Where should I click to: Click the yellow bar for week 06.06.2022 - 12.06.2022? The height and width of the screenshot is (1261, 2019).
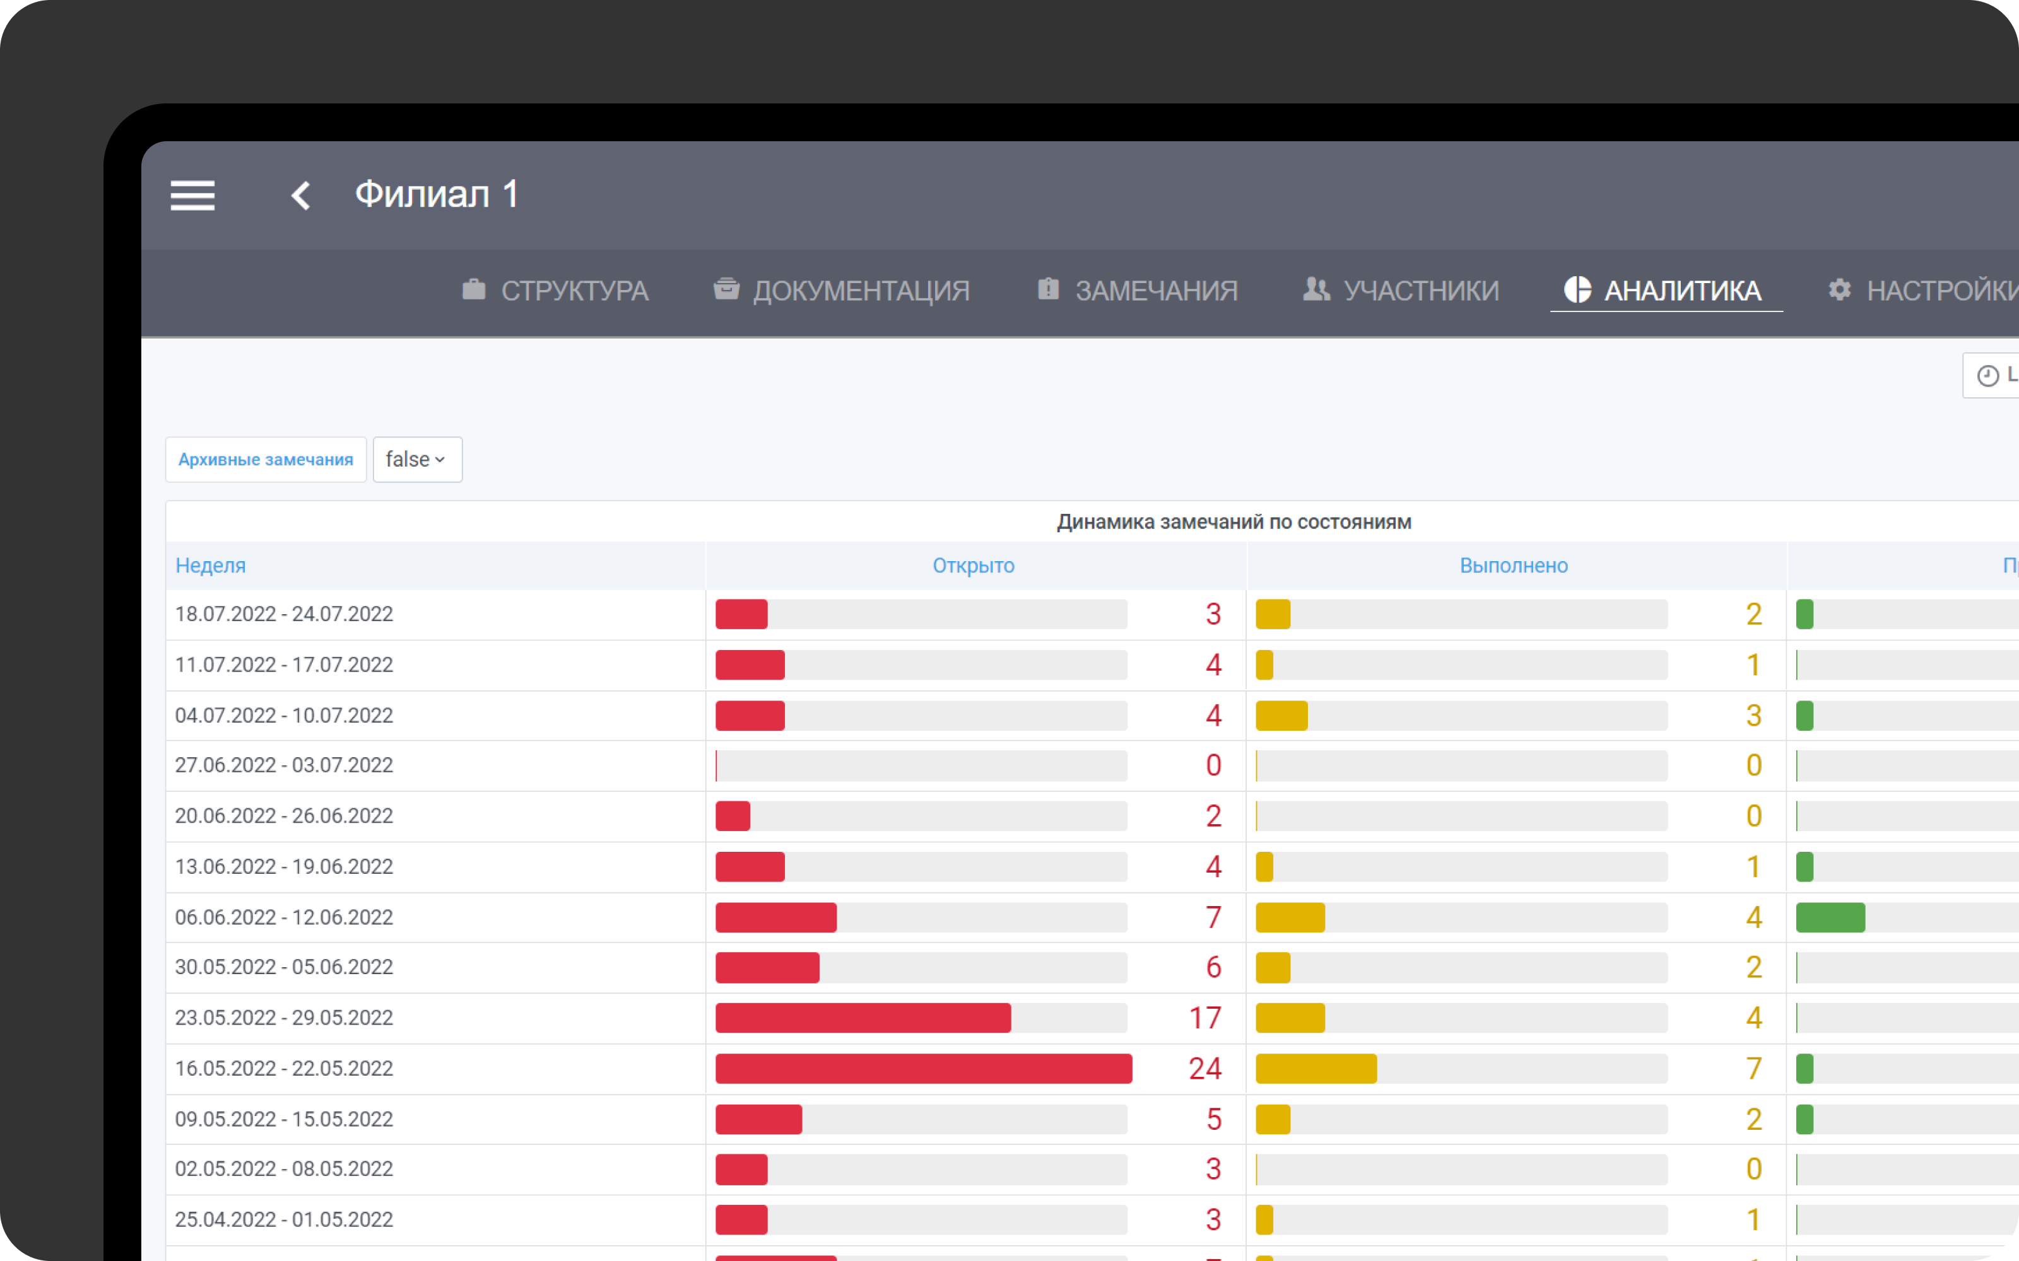click(1290, 917)
